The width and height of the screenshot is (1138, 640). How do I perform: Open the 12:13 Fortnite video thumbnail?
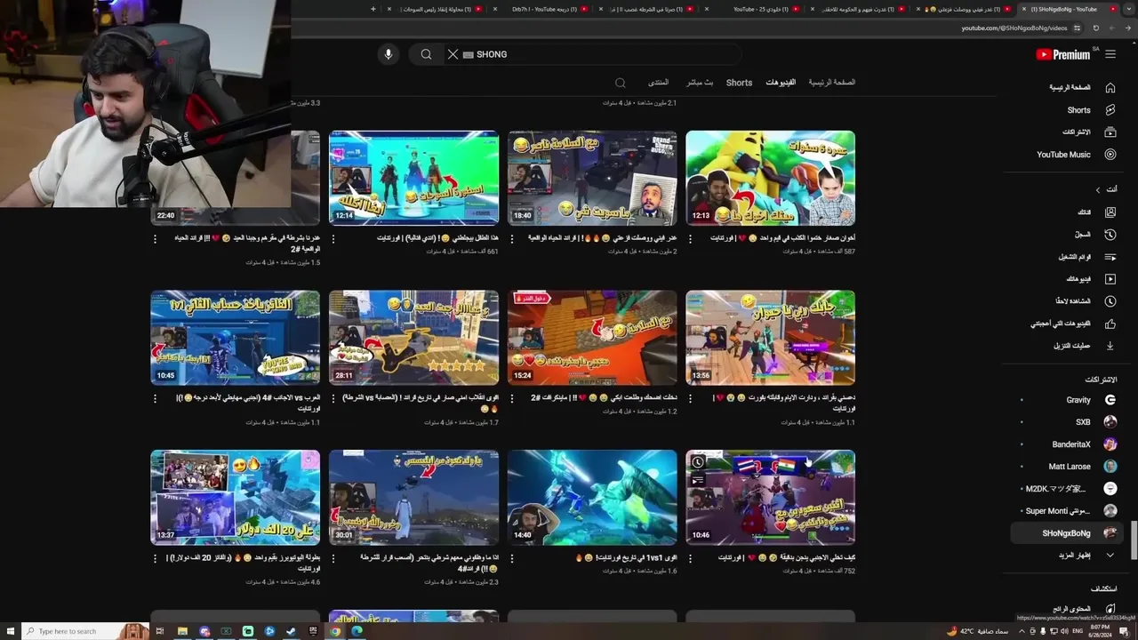pos(770,178)
